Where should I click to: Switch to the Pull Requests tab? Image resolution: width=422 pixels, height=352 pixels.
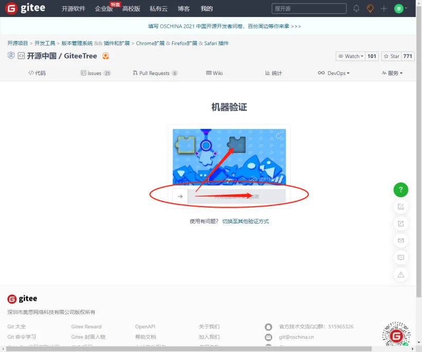point(155,73)
